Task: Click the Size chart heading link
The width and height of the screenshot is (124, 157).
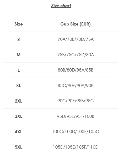Action: tap(61, 6)
